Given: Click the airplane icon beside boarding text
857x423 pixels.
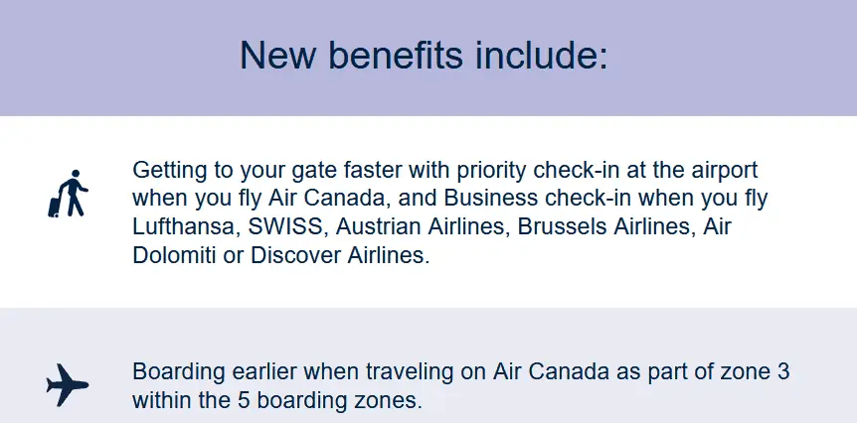Looking at the screenshot, I should click(x=68, y=384).
